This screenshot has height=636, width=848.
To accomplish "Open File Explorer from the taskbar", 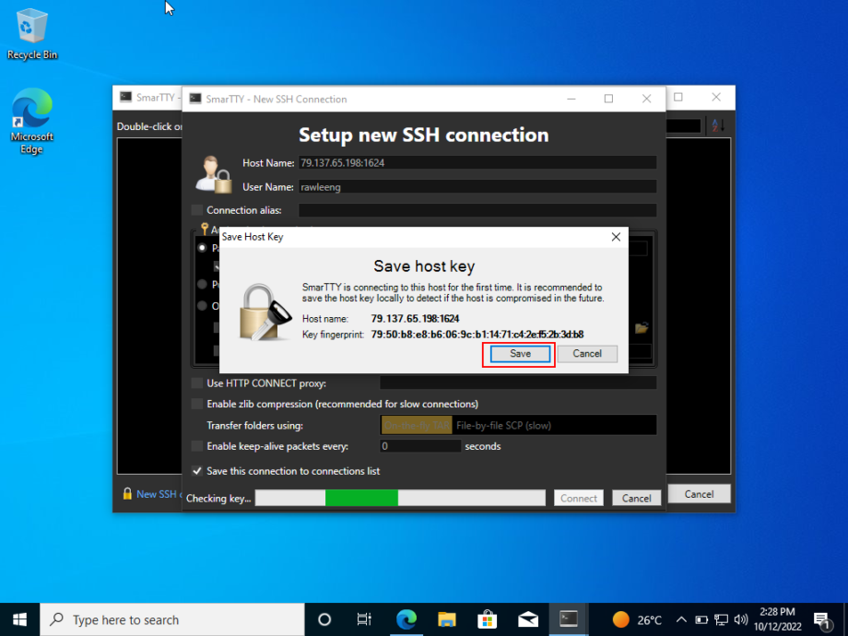I will pyautogui.click(x=447, y=619).
